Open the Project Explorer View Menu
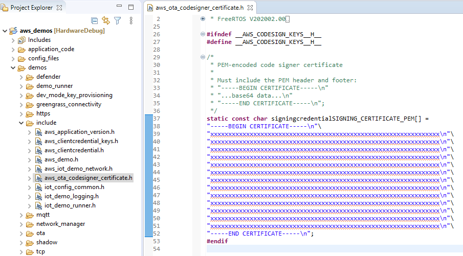Viewport: 463px width, 256px height. [x=131, y=20]
